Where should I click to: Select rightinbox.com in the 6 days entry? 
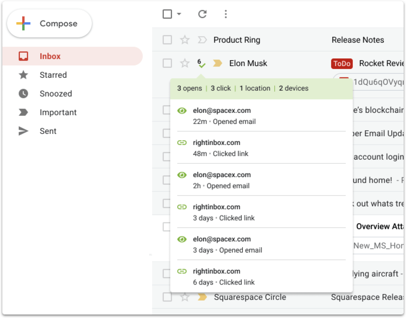pyautogui.click(x=216, y=271)
